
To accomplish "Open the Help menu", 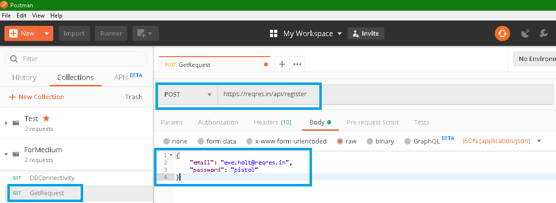I will coord(56,16).
